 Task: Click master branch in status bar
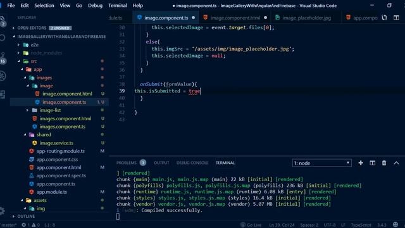tap(8, 225)
